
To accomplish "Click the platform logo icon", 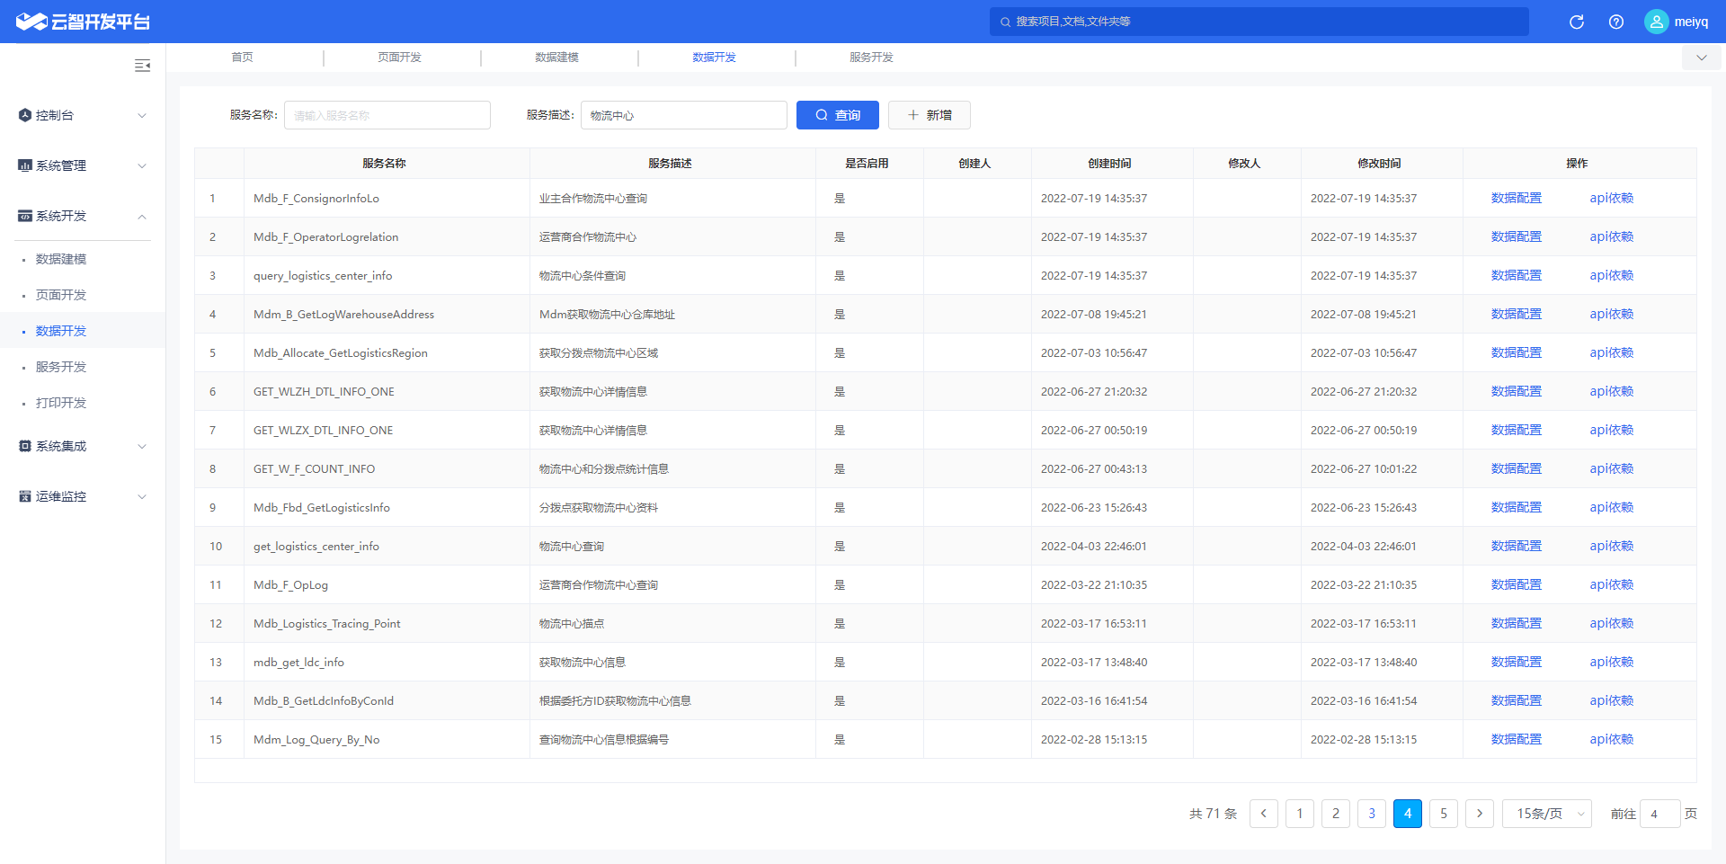I will click(x=31, y=22).
